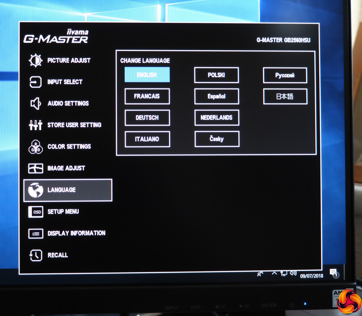Click the taskbar volume speaker icon
Screen dimensions: 362x316
[x=293, y=273]
